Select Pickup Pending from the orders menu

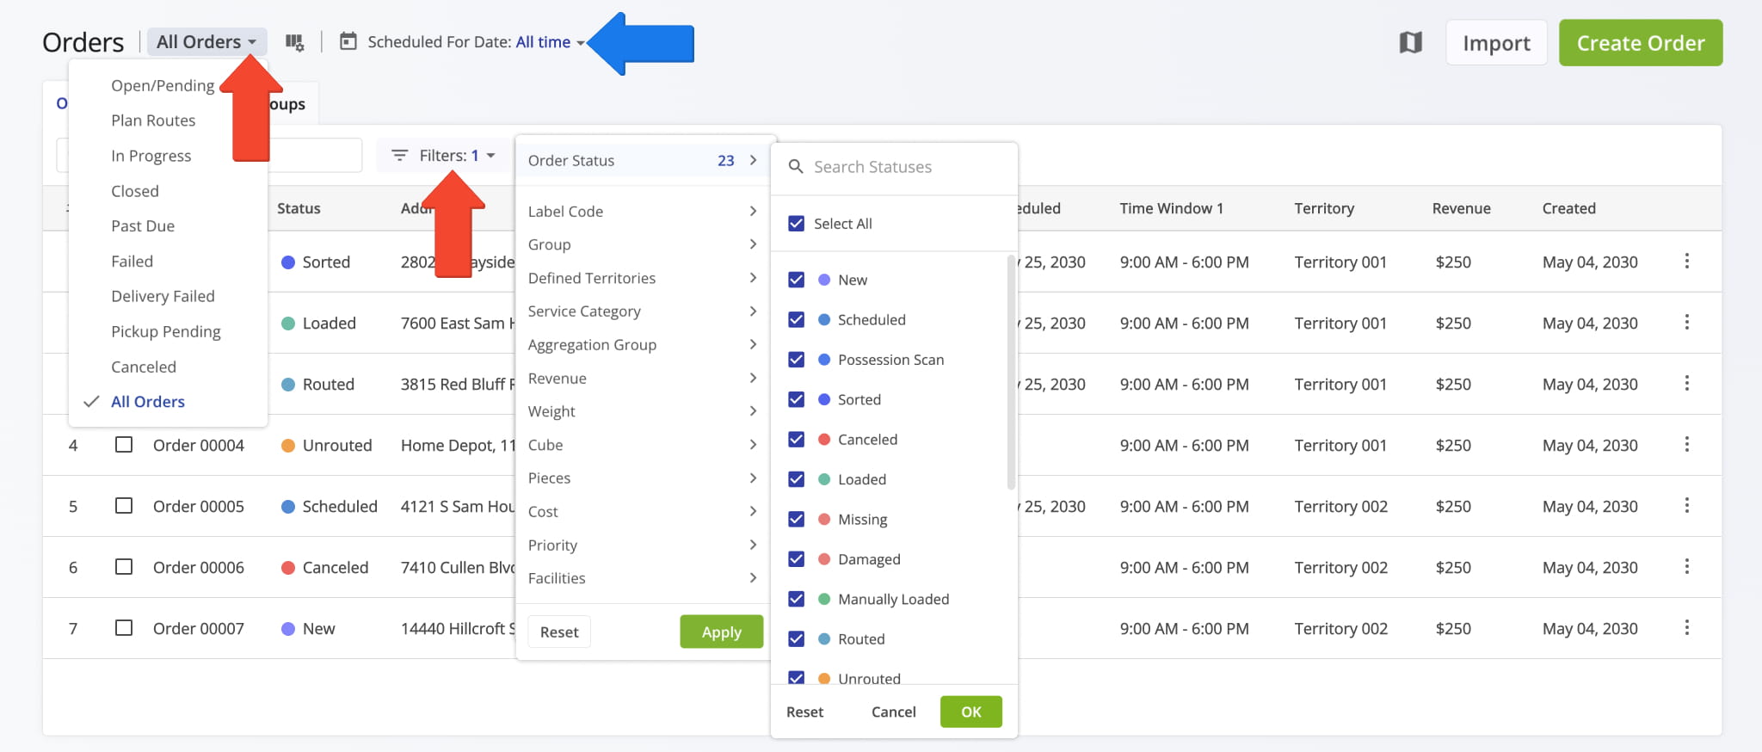[x=166, y=331]
